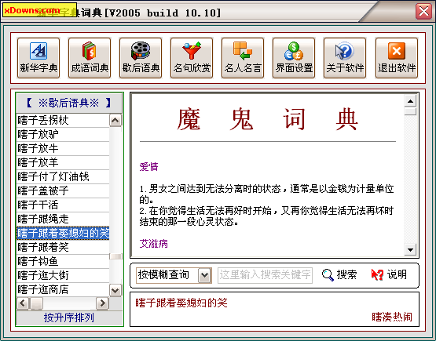Click the search keyword input field
436x341 pixels.
265,275
